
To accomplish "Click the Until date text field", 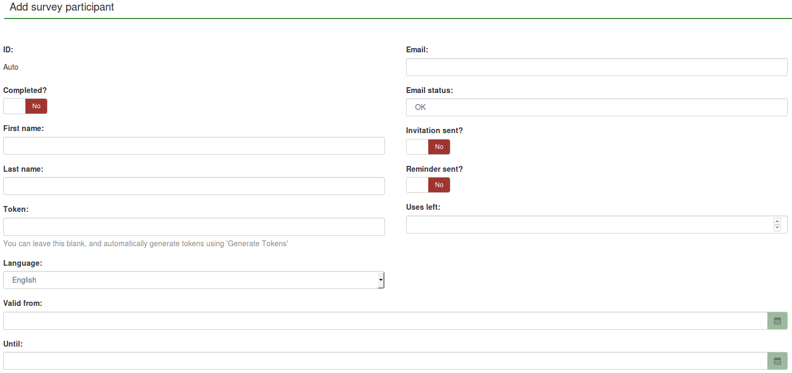I will click(x=385, y=361).
